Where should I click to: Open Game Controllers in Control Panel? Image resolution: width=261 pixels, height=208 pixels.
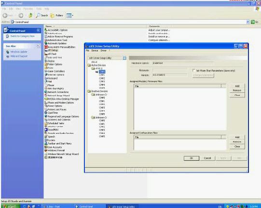pos(55,71)
